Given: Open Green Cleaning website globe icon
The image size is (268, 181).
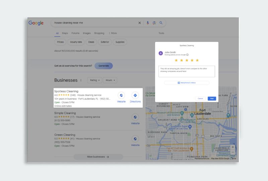Looking at the screenshot, I should pos(135,139).
